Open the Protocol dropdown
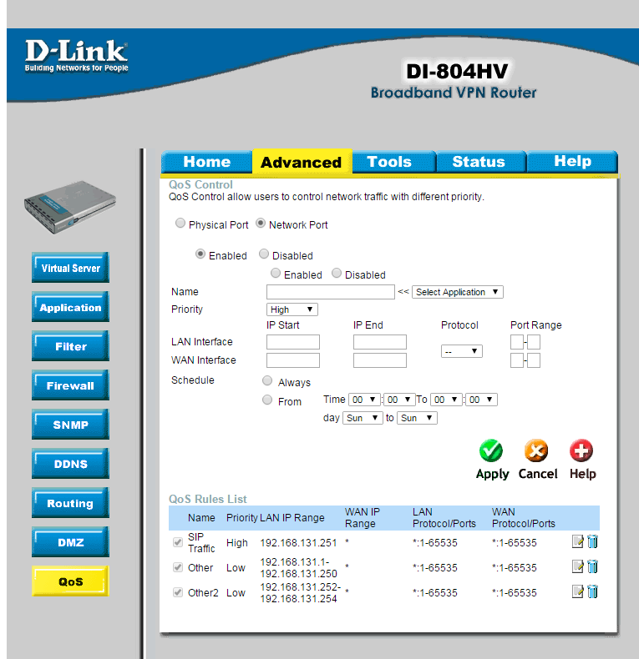 point(462,352)
